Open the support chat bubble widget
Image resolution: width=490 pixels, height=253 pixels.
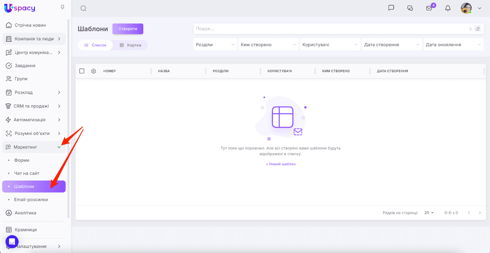12,242
